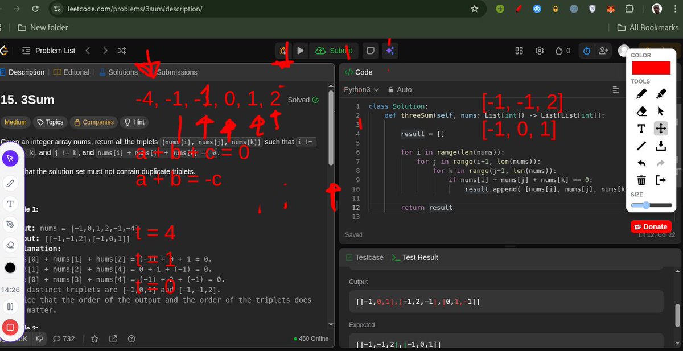Select the highlighter tool in annotation panel

click(661, 94)
